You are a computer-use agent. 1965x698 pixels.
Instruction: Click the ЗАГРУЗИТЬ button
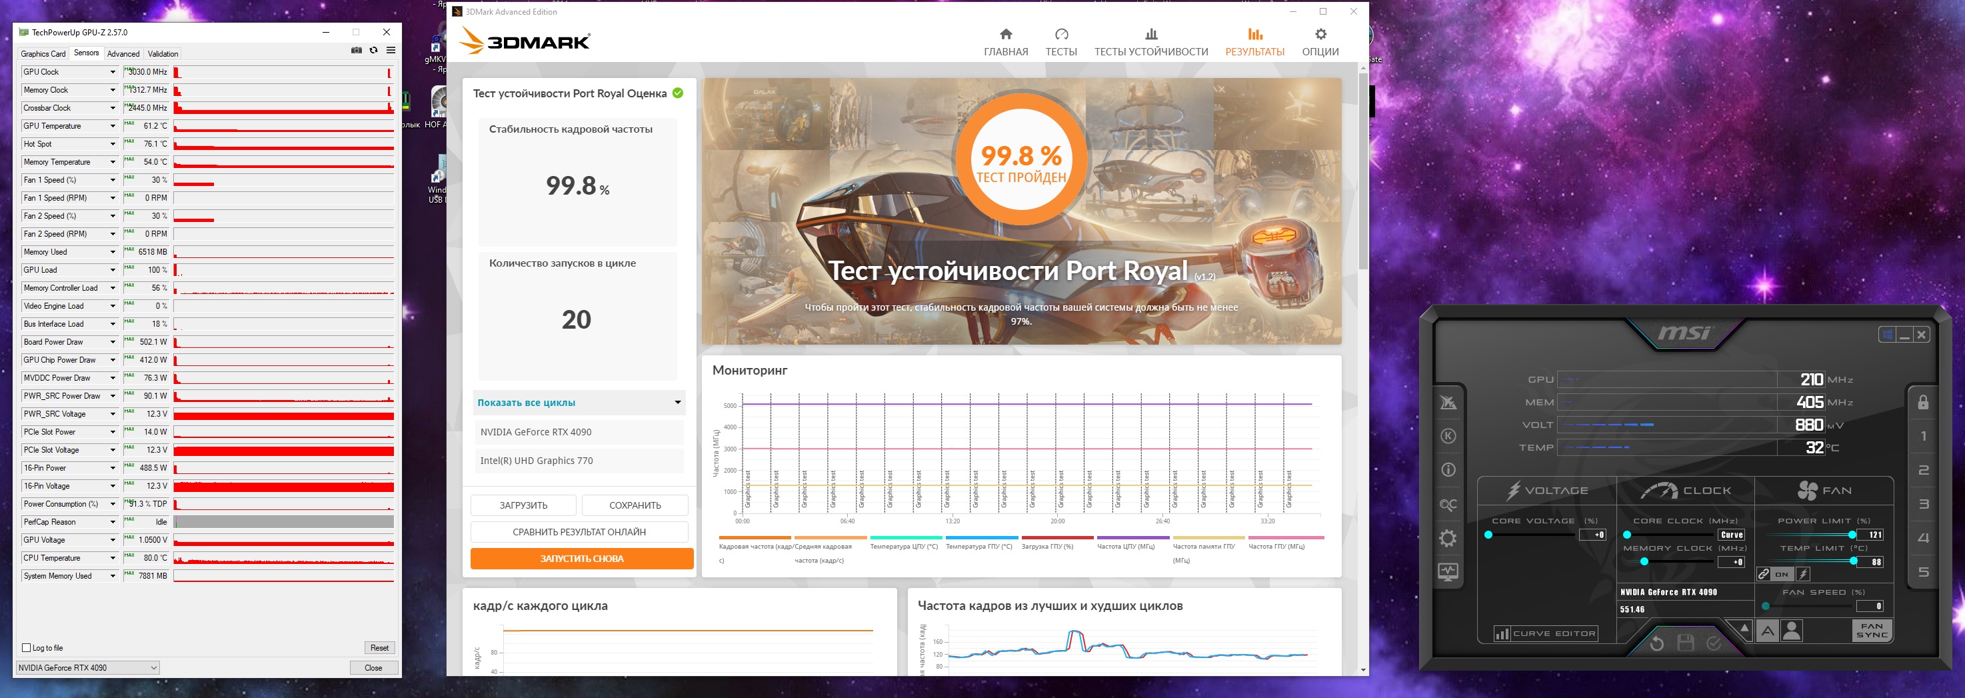pyautogui.click(x=523, y=505)
